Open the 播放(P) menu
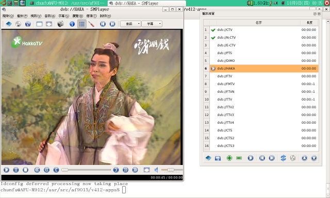The width and height of the screenshot is (330, 198). tap(22, 16)
